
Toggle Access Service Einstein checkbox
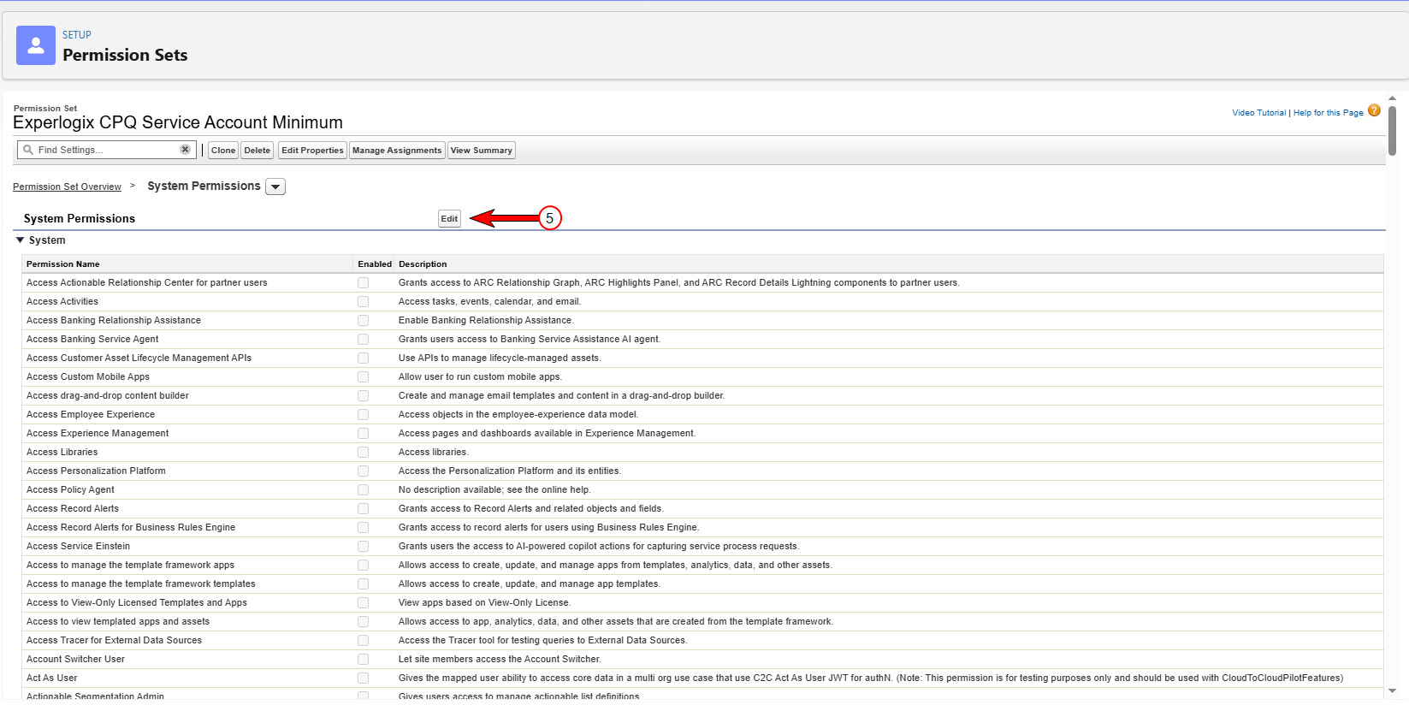363,547
